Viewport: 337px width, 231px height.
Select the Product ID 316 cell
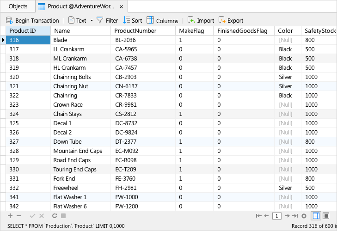point(28,40)
